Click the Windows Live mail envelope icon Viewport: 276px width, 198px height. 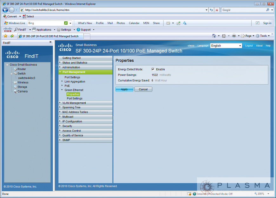pyautogui.click(x=168, y=23)
